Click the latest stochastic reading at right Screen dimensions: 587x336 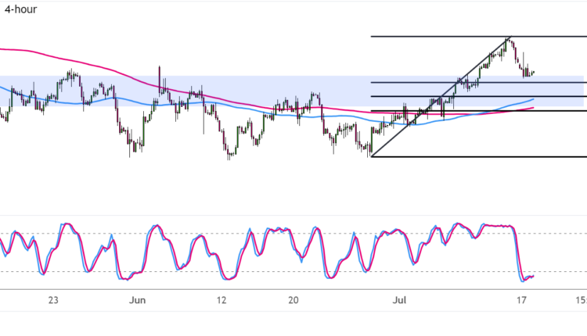click(533, 276)
